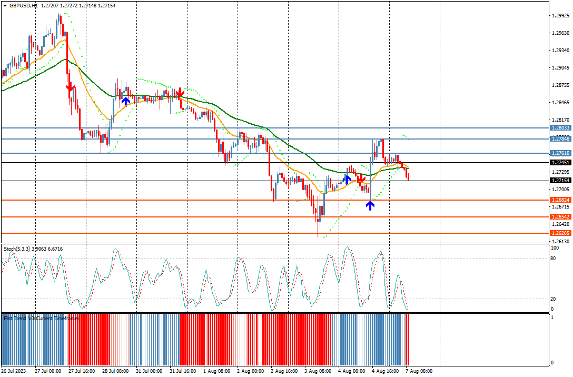Click the 4 Aug 00:00 time axis label
Viewport: 573px width, 377px height.
click(x=351, y=371)
